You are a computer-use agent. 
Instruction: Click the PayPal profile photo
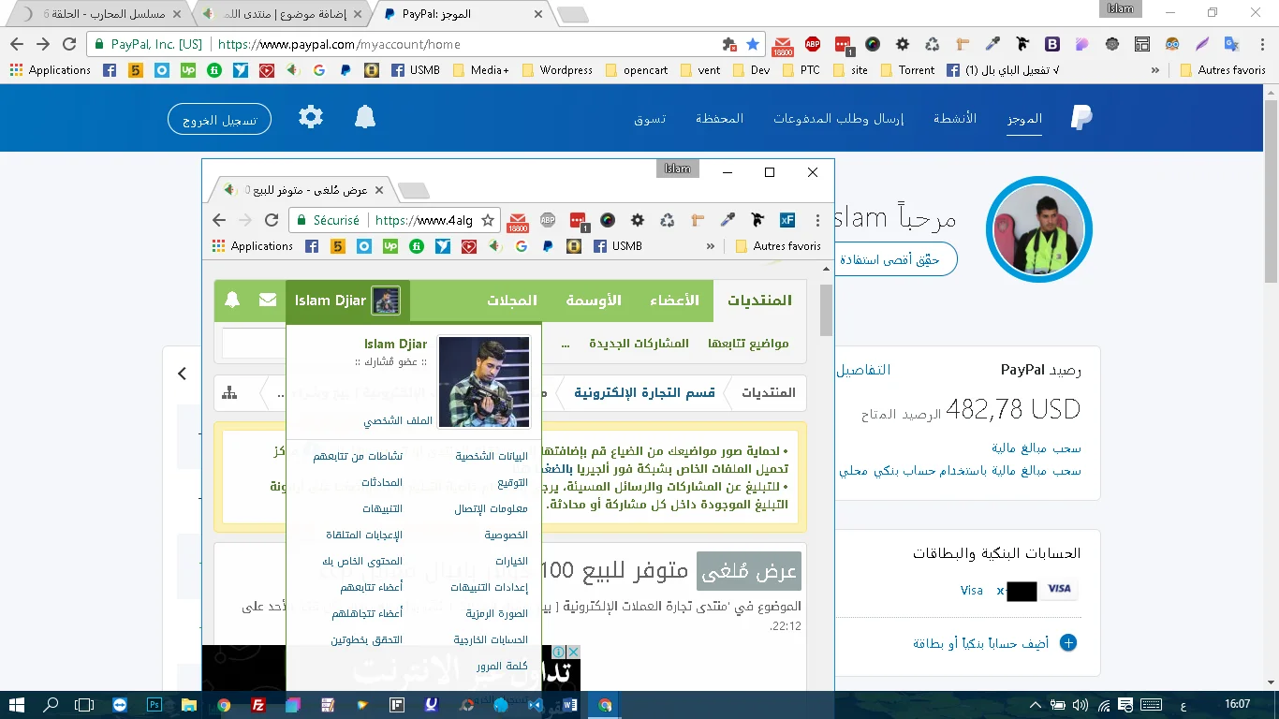coord(1039,229)
